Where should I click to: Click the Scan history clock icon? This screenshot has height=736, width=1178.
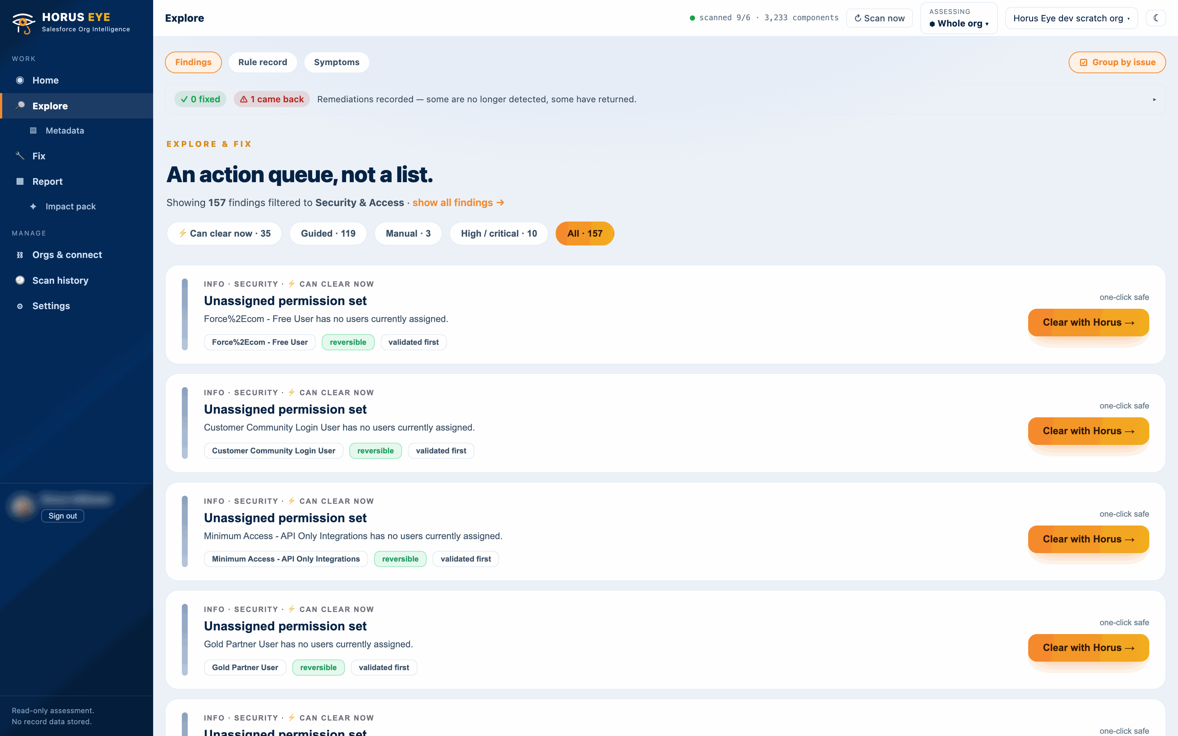(x=20, y=280)
